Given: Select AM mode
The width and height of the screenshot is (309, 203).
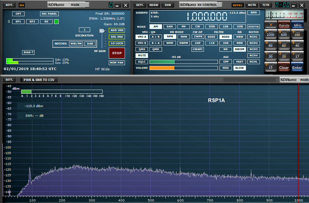Looking at the screenshot, I should (156, 26).
